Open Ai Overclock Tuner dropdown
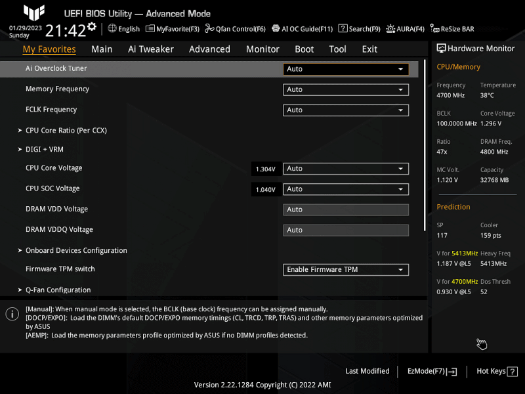The width and height of the screenshot is (525, 394). coord(346,69)
